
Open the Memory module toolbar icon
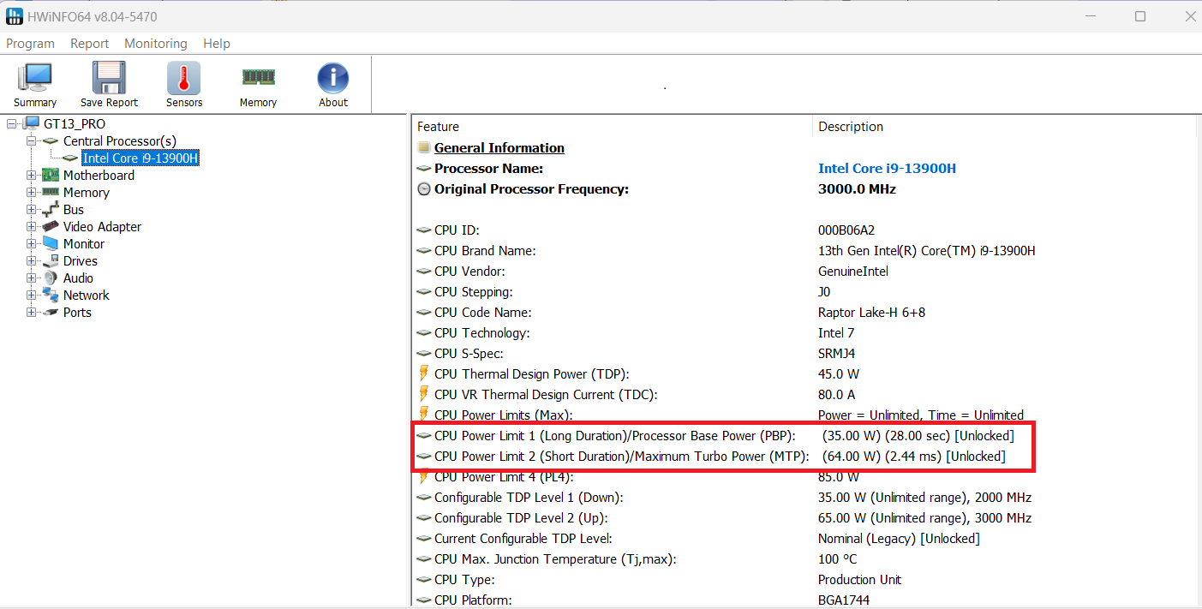coord(258,77)
